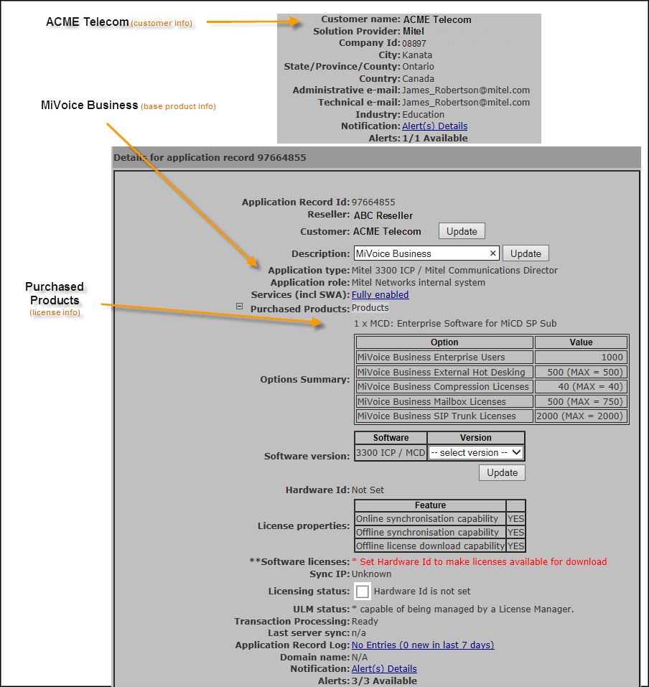Image resolution: width=649 pixels, height=687 pixels.
Task: Click the Value column header
Action: pyautogui.click(x=581, y=342)
